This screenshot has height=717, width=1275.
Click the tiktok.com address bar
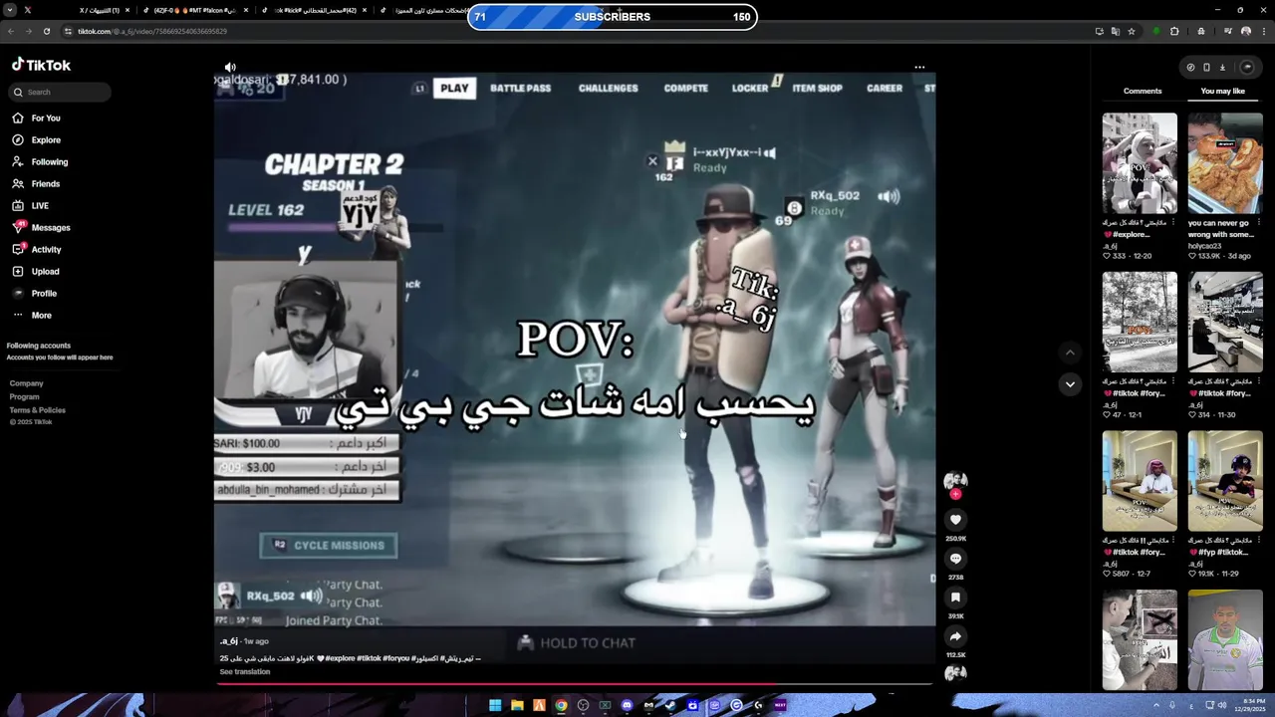tap(578, 31)
